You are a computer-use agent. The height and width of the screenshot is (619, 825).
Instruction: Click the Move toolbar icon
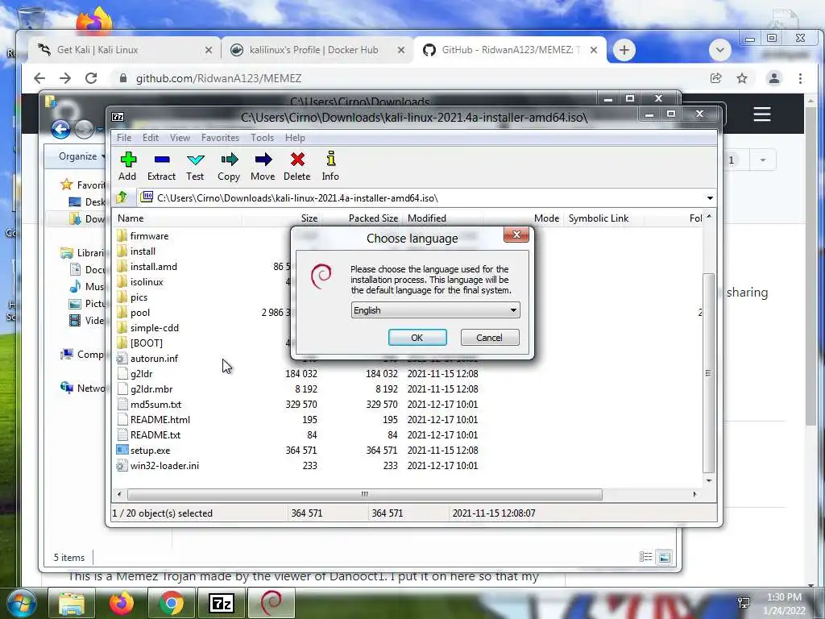click(263, 166)
